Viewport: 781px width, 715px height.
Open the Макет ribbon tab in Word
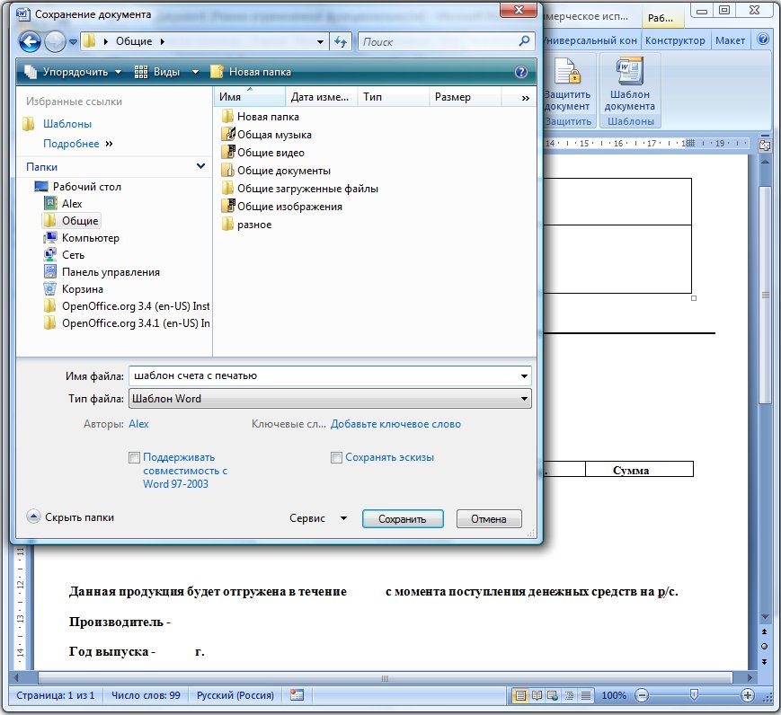(x=730, y=40)
